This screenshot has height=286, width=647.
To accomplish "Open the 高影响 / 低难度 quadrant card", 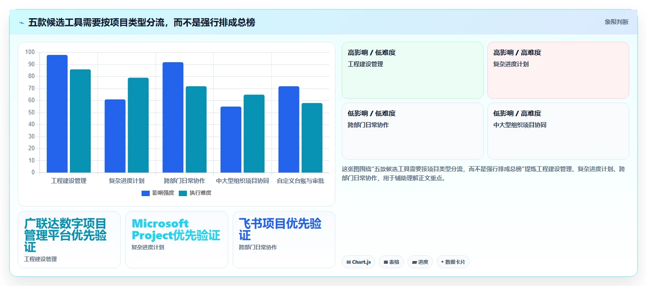I will coord(412,70).
